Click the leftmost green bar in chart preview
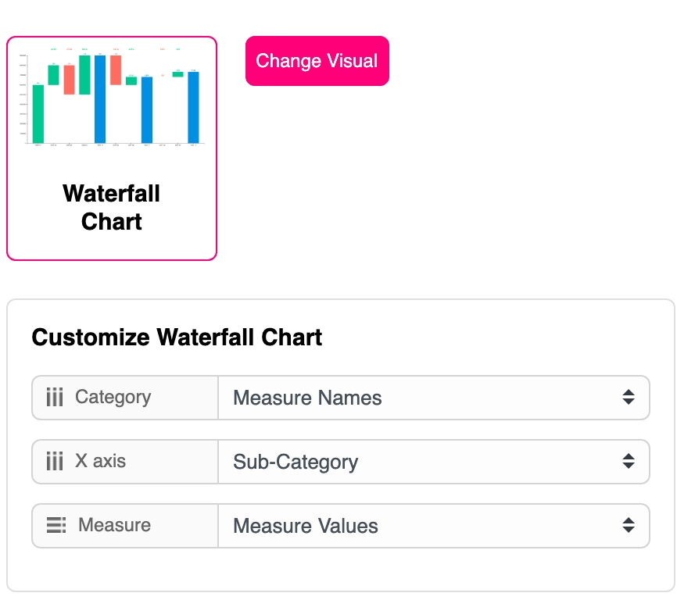Viewport: 677px width, 600px height. (38, 114)
